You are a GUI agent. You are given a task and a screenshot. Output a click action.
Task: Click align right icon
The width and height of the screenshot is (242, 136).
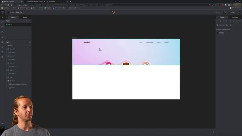[223, 21]
